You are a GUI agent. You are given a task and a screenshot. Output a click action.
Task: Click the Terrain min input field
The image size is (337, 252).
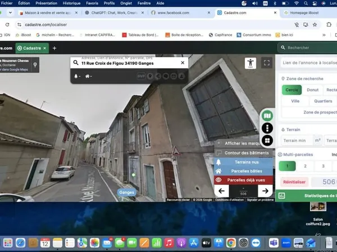pos(297,141)
